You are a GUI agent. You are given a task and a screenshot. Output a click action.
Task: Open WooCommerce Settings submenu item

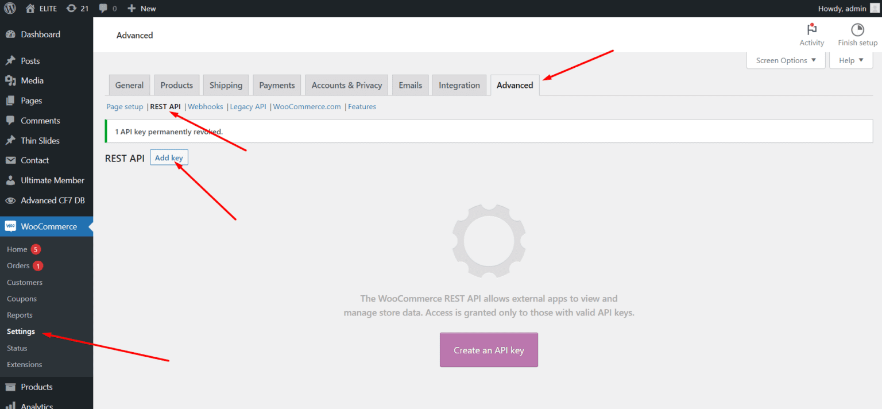(21, 331)
